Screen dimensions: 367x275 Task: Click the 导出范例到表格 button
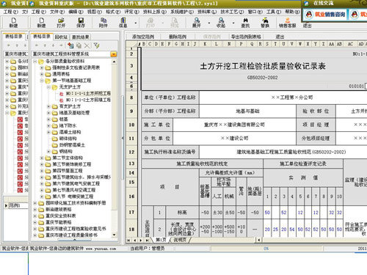pos(246,37)
